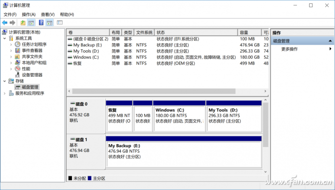Click the volume icon of My Backup (E:) row
Viewport: 335px width, 190px height.
click(70, 45)
